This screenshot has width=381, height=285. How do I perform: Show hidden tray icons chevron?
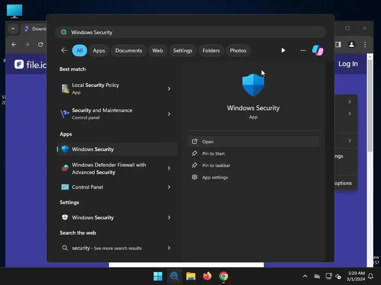[305, 276]
